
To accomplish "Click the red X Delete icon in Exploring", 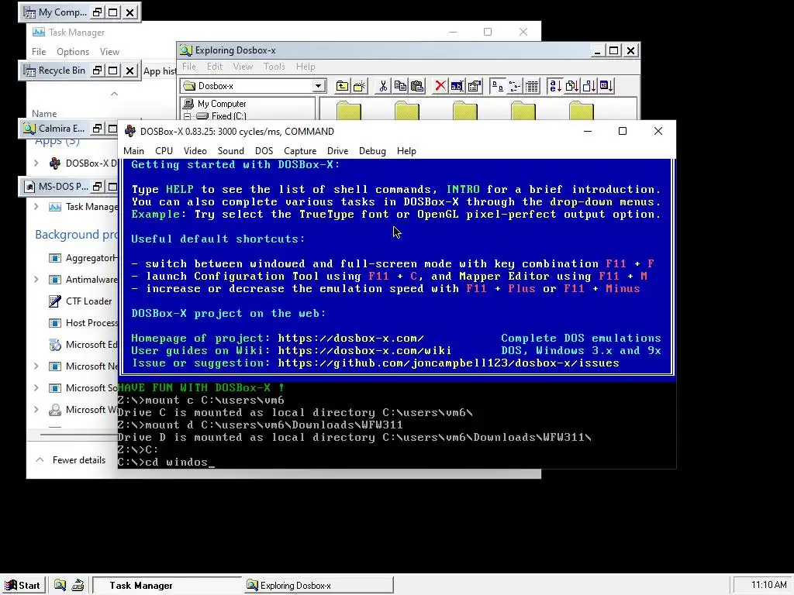I will coord(440,86).
